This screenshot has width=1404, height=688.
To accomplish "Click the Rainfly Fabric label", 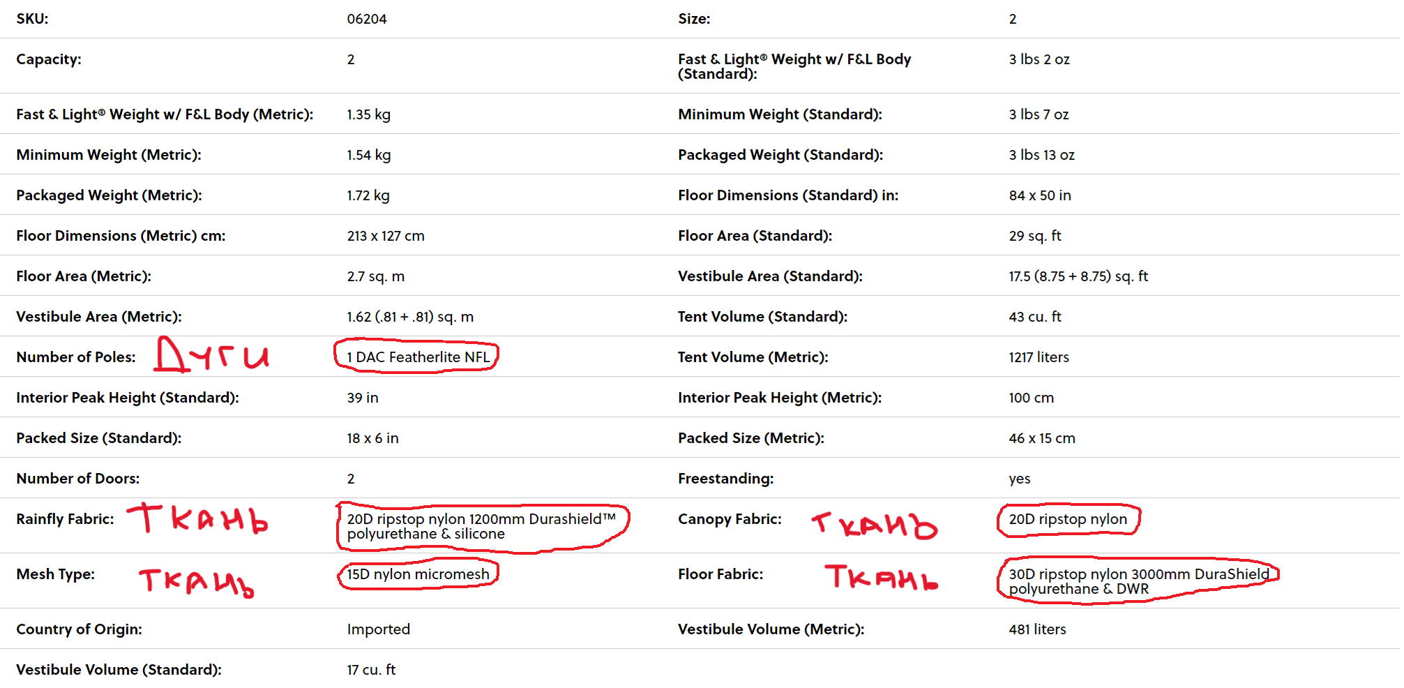I will 65,518.
